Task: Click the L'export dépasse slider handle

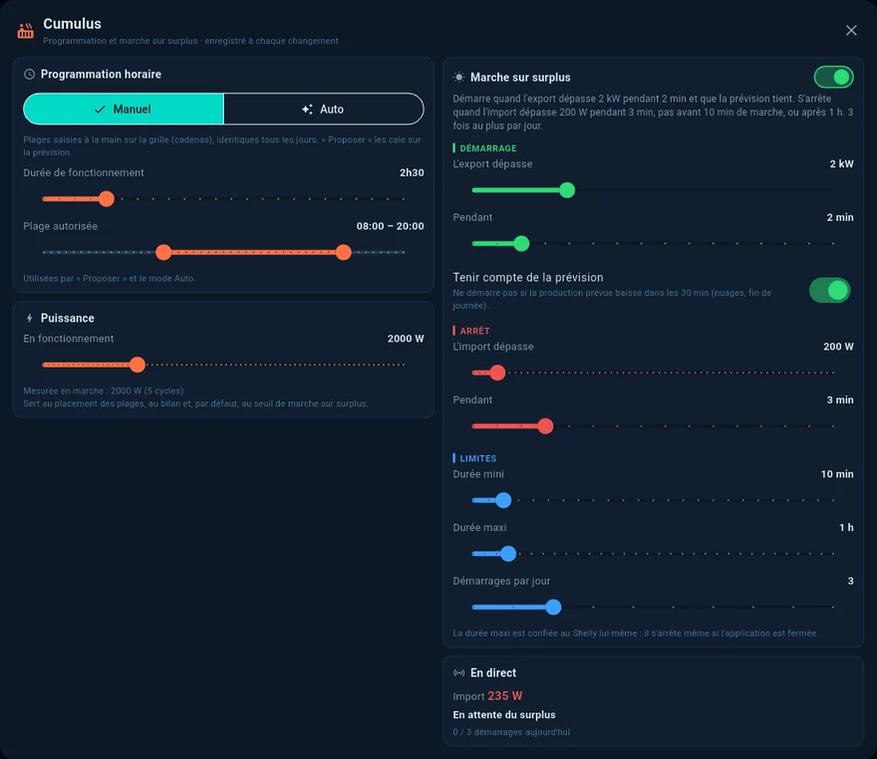Action: coord(567,190)
